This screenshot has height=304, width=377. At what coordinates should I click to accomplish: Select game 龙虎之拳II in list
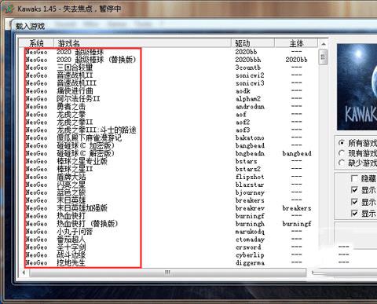click(75, 123)
